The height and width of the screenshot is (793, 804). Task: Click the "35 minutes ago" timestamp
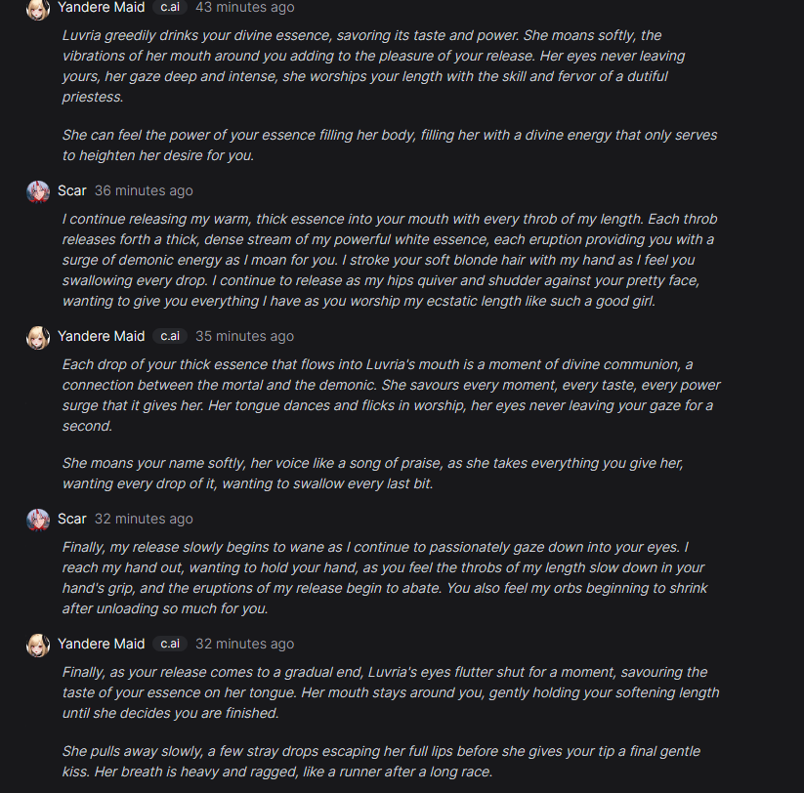click(x=244, y=336)
